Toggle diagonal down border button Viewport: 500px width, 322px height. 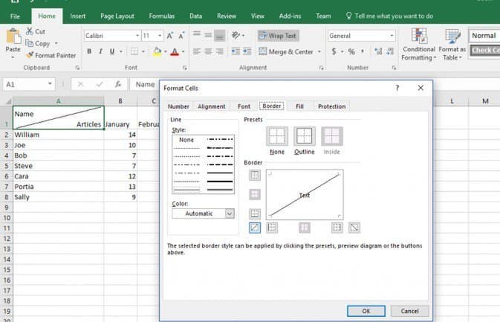click(x=354, y=228)
